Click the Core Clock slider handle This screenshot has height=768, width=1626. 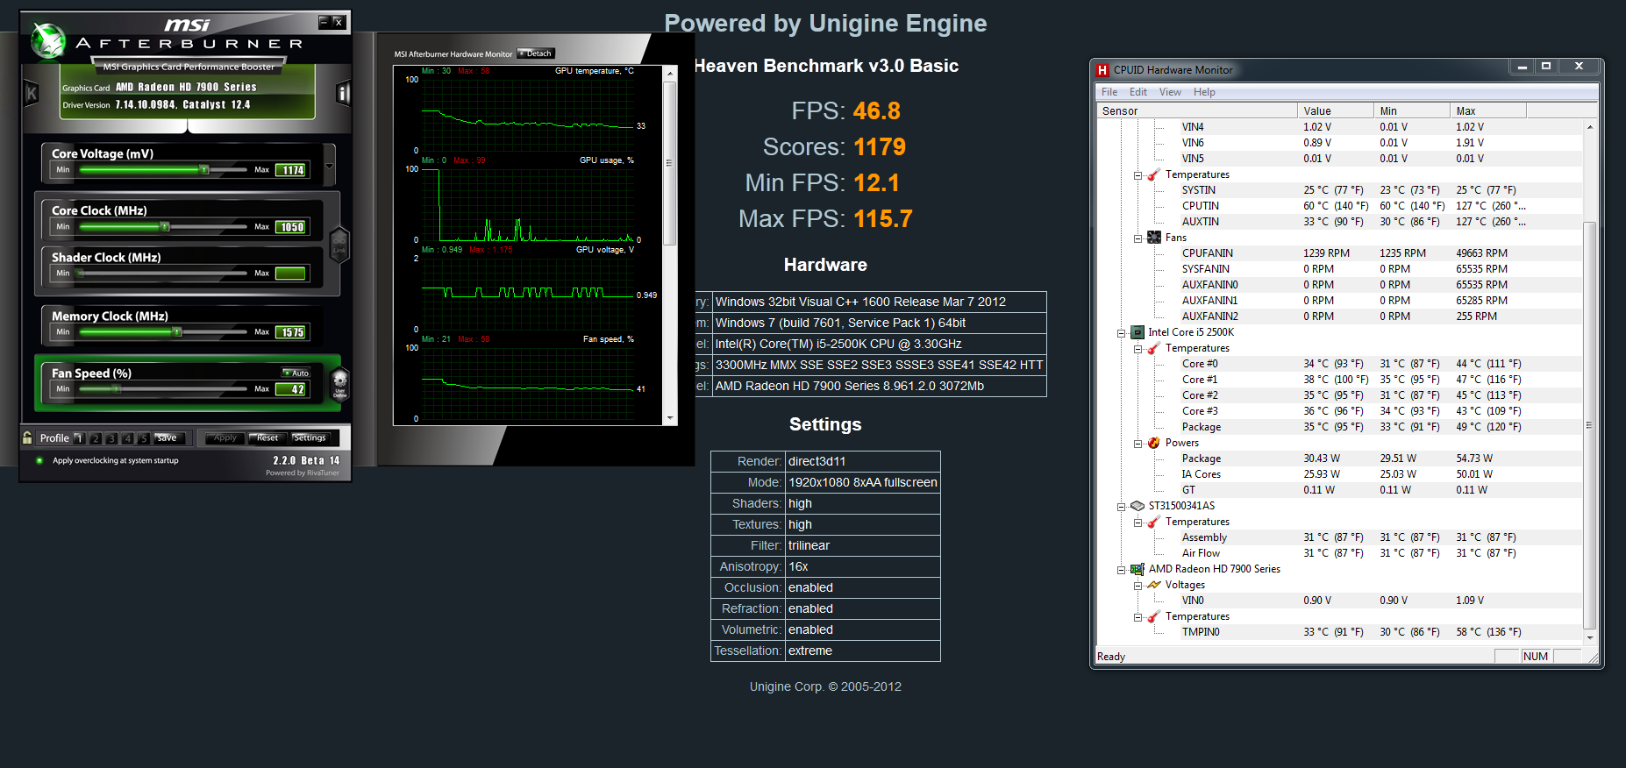coord(164,227)
